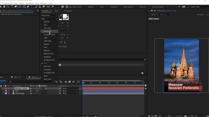This screenshot has height=117, width=209.
Task: Open parent dropdown for Moscow text layer
Action: pyautogui.click(x=71, y=88)
